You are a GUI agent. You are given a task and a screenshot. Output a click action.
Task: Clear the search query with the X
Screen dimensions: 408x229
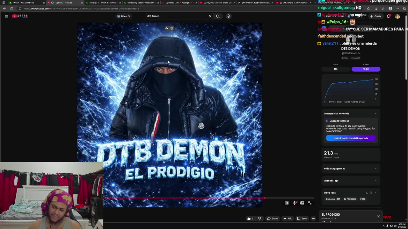click(x=210, y=16)
